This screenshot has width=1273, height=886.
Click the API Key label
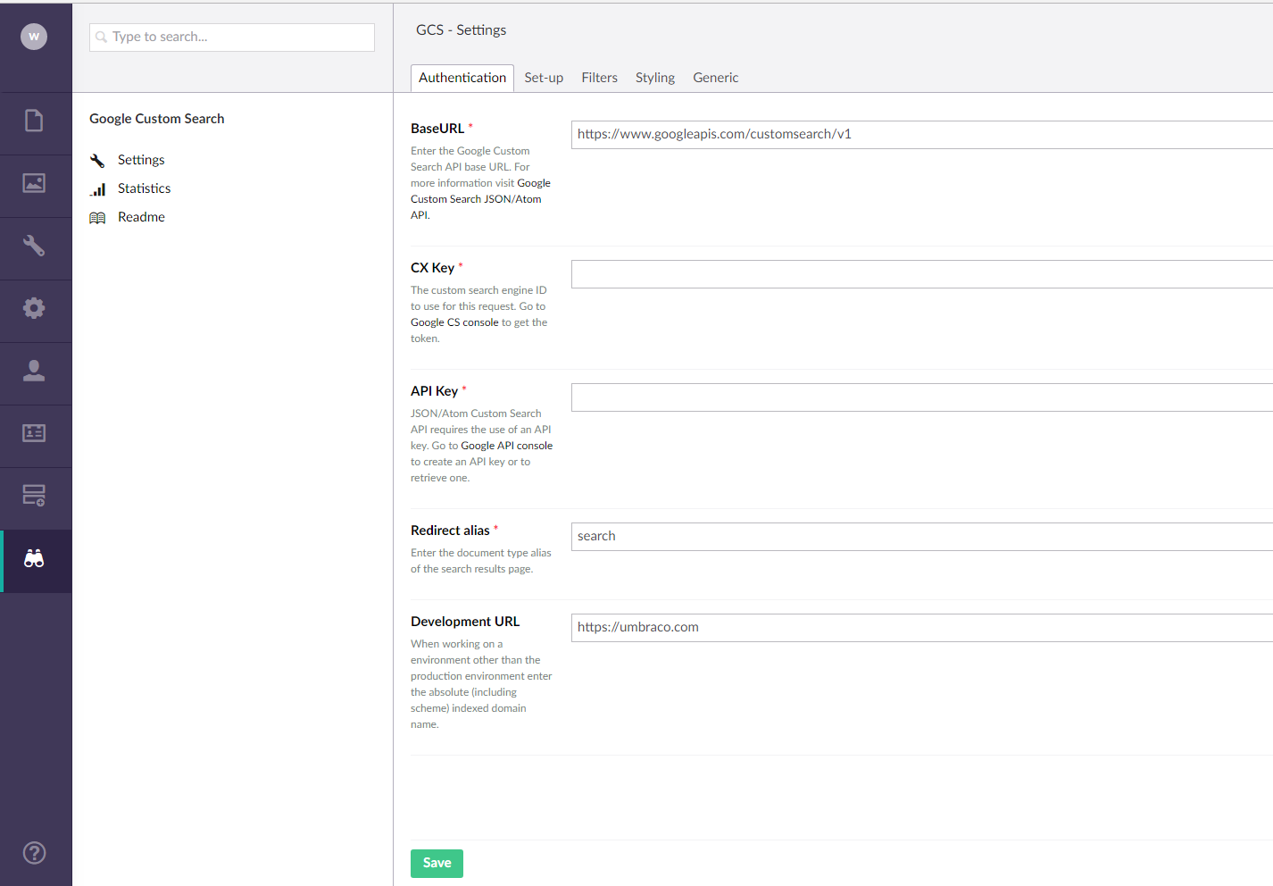coord(434,391)
